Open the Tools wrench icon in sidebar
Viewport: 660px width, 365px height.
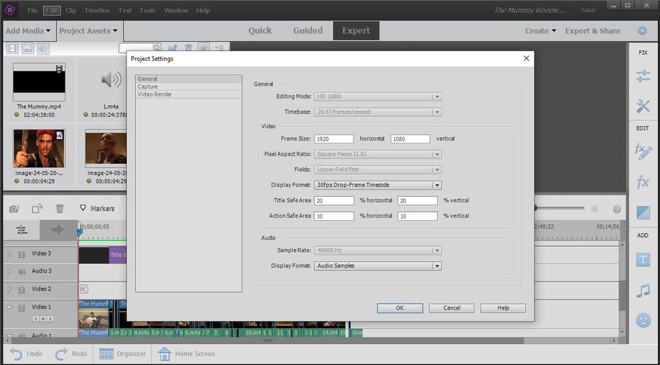[643, 106]
